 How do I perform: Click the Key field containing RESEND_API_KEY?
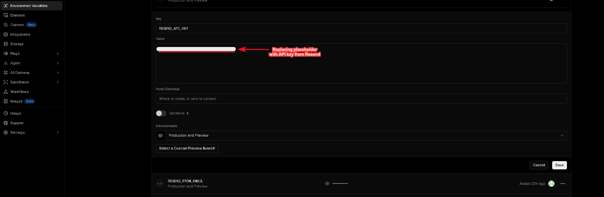tap(361, 28)
